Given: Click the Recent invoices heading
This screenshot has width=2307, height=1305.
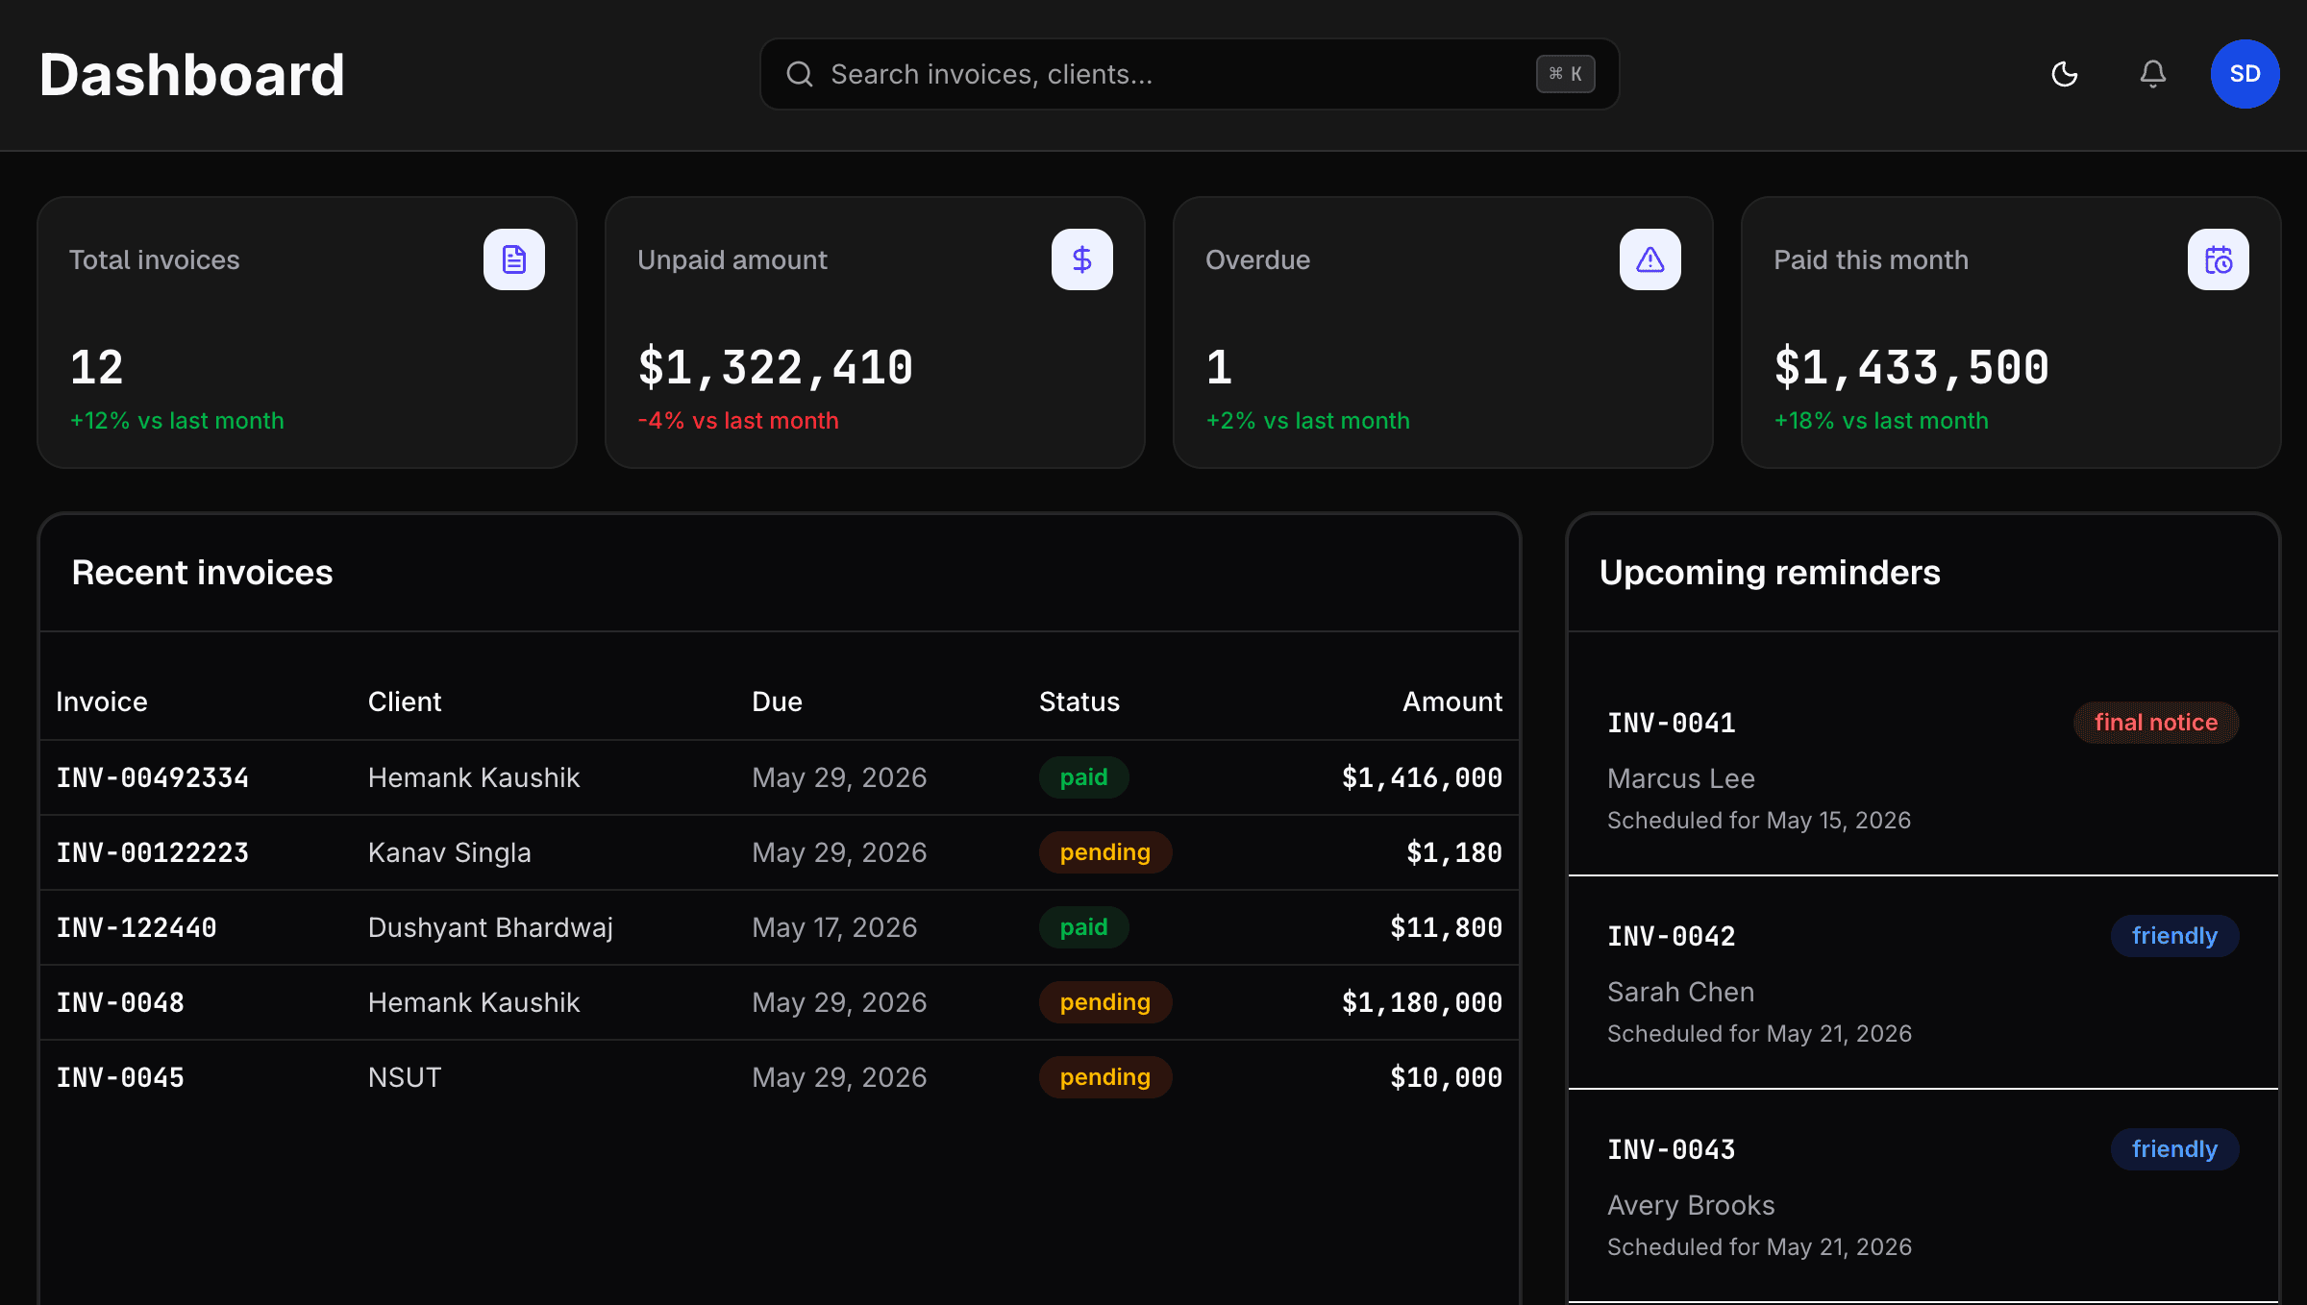Looking at the screenshot, I should 202,573.
